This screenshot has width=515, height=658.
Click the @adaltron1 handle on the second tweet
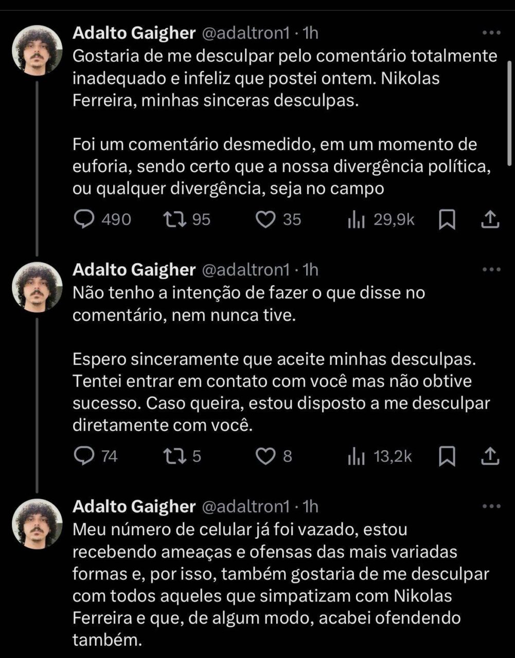pyautogui.click(x=245, y=269)
